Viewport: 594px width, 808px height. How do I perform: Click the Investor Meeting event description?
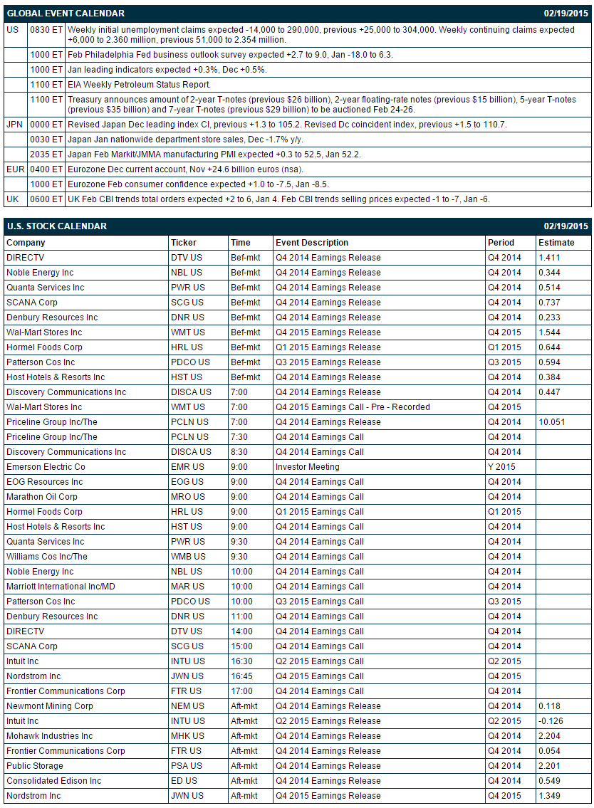click(307, 467)
